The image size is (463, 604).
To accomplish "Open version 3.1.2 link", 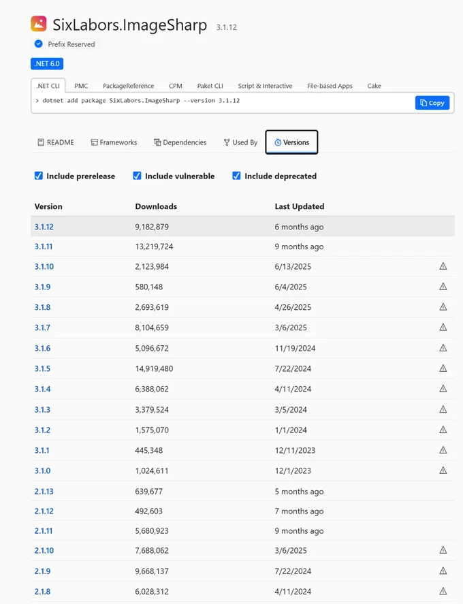I will [42, 430].
